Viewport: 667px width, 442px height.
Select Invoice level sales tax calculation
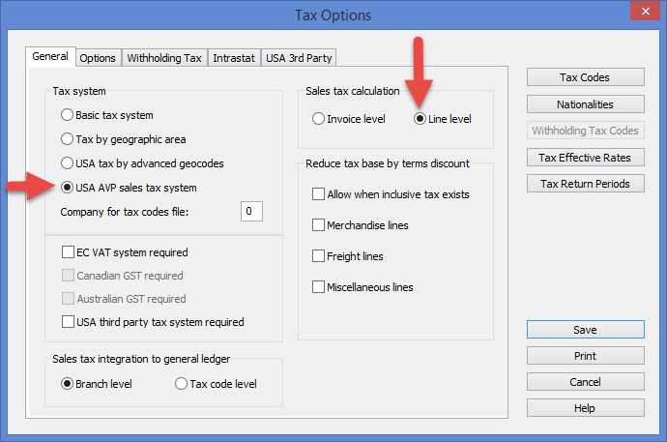pos(319,119)
